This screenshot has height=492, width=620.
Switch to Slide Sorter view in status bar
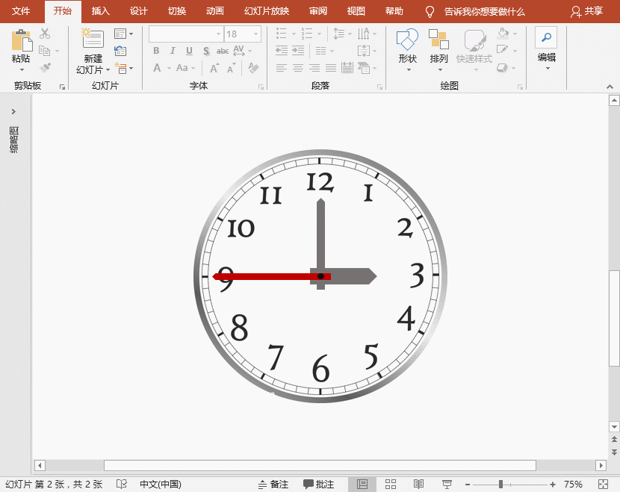coord(391,485)
